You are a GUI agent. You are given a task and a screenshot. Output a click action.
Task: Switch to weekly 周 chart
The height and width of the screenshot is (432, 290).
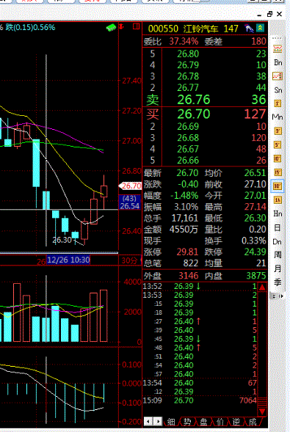(x=278, y=255)
